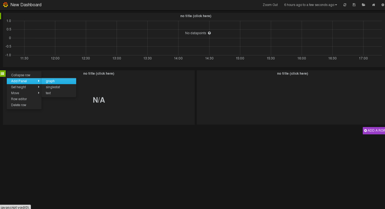Click the Grafana logo icon
The image size is (385, 209).
point(5,5)
